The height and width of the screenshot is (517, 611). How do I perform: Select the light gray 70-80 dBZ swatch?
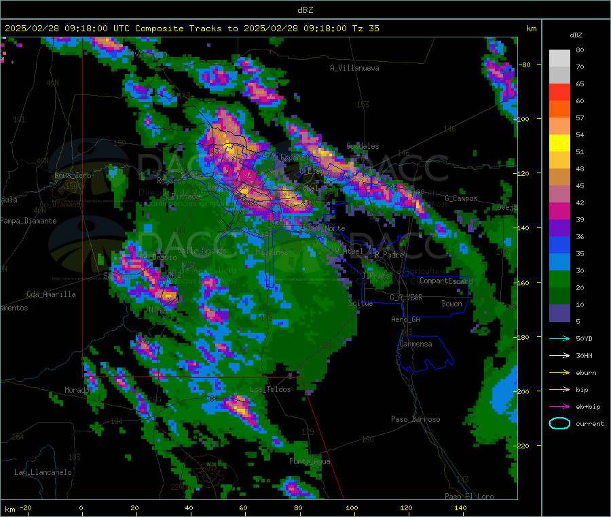559,58
